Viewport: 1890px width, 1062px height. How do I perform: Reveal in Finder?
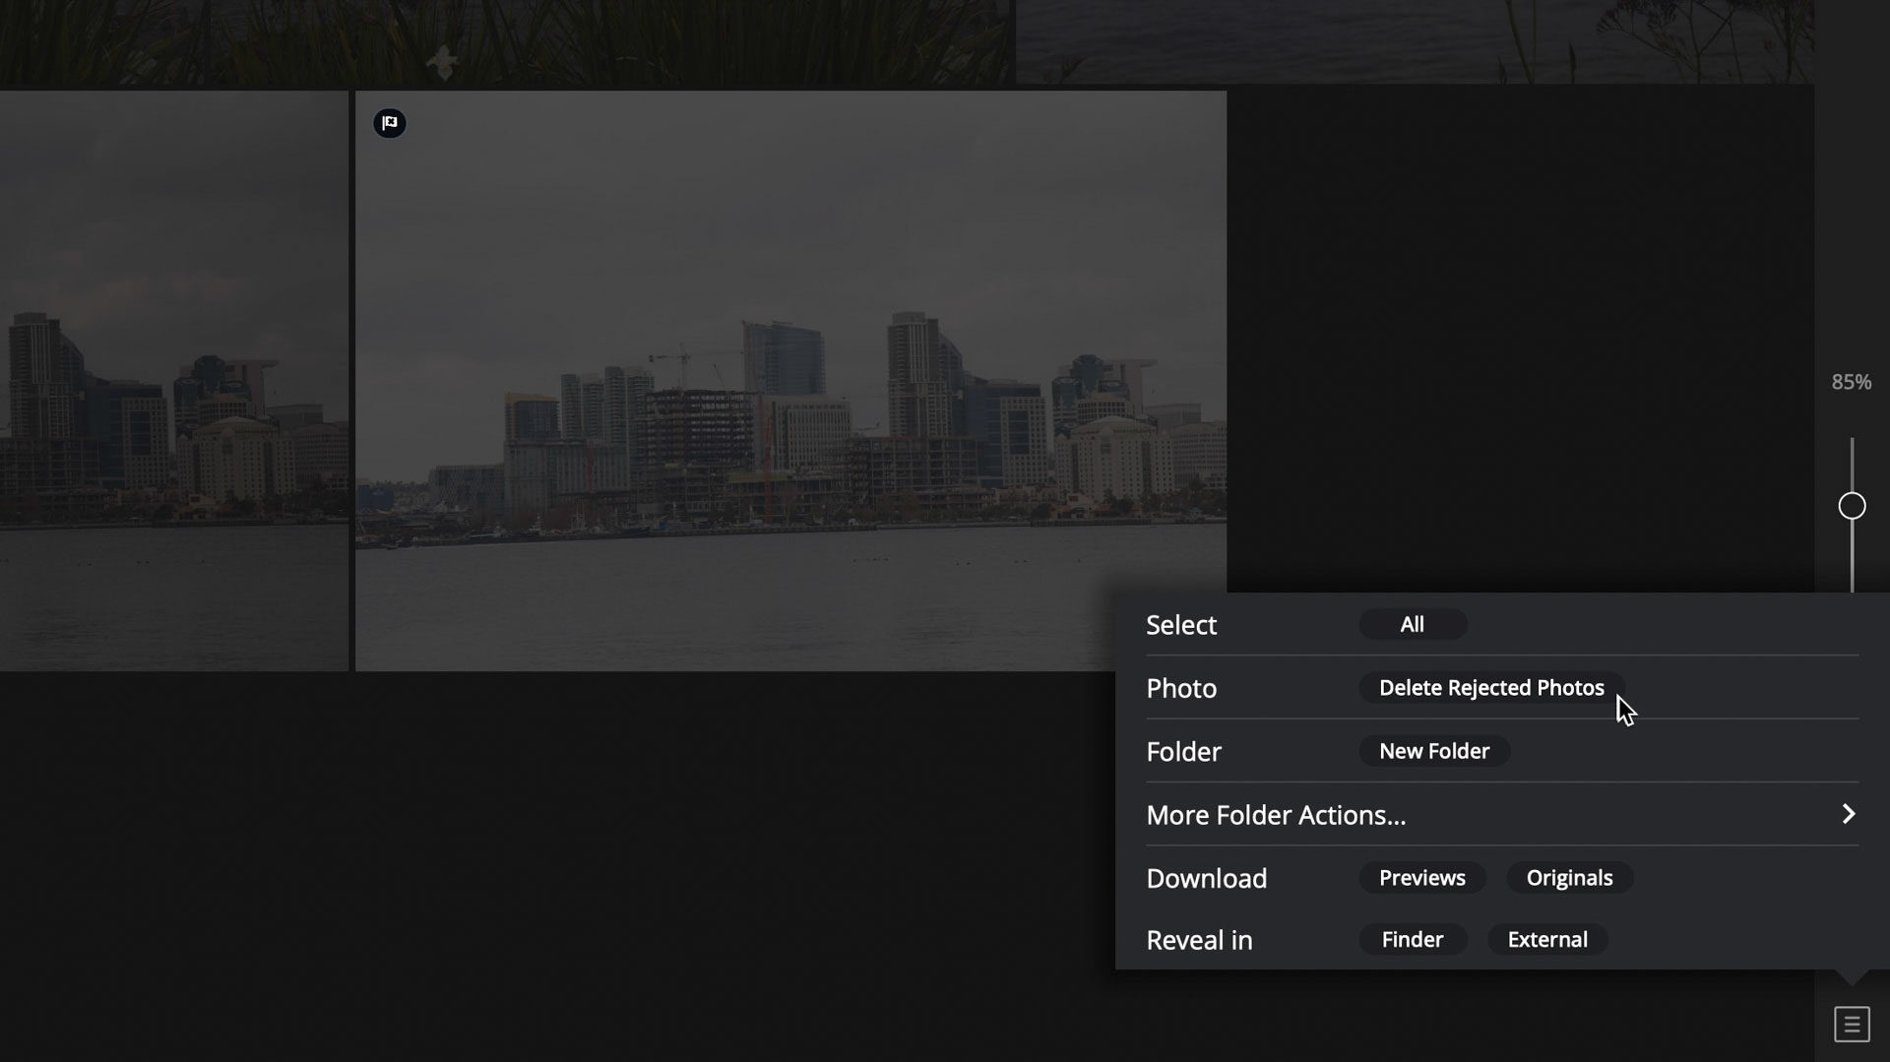point(1413,939)
